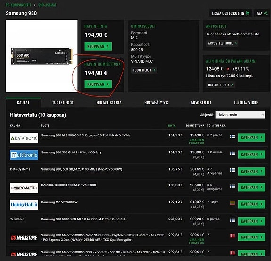The height and width of the screenshot is (261, 271).
Task: Switch to the Tuotetiedot tab
Action: 63,103
